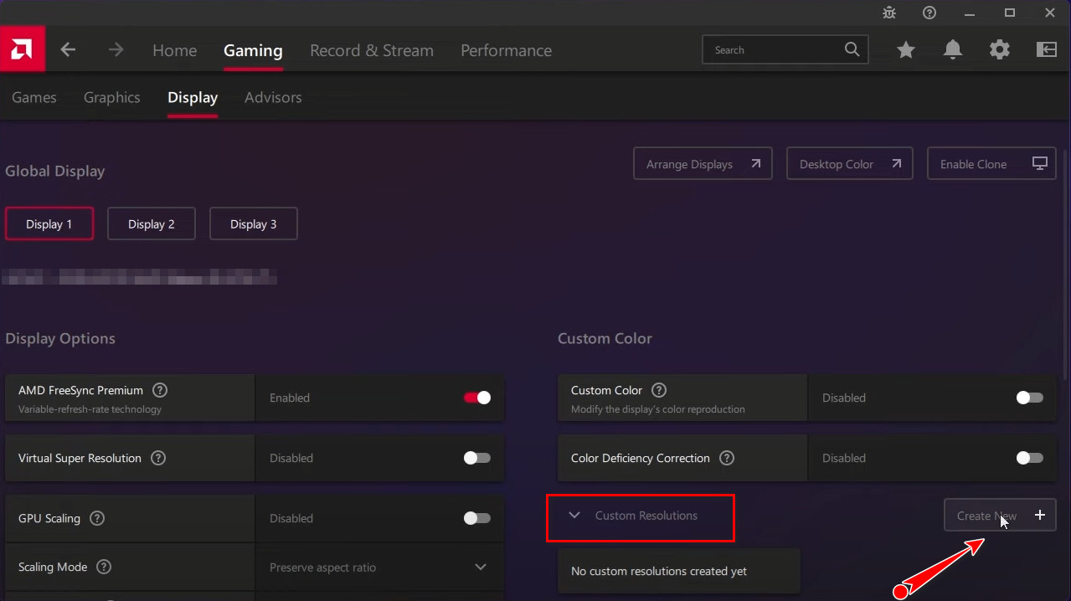
Task: Toggle the sidebar panel icon
Action: click(1046, 50)
